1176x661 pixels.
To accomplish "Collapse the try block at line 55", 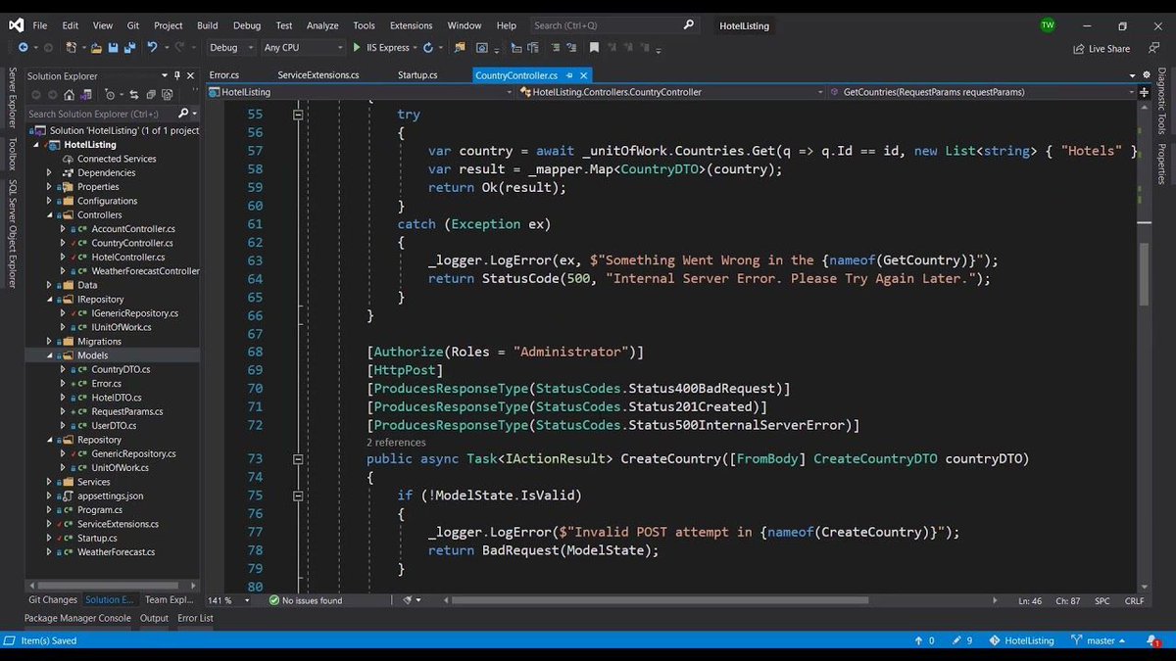I will [298, 115].
